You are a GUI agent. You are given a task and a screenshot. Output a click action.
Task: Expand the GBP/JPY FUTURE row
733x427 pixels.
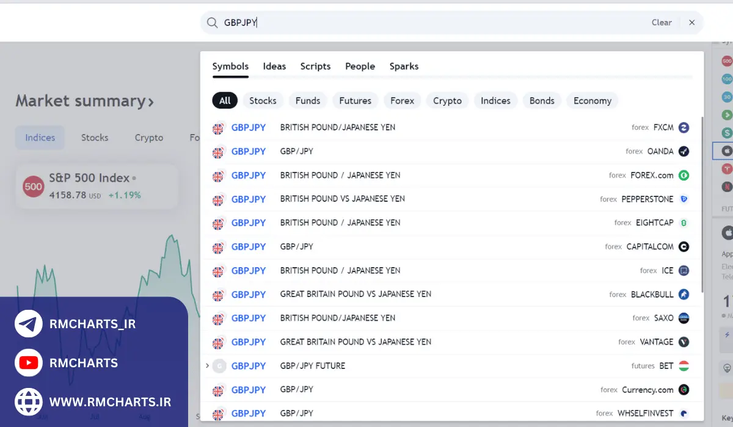tap(207, 365)
